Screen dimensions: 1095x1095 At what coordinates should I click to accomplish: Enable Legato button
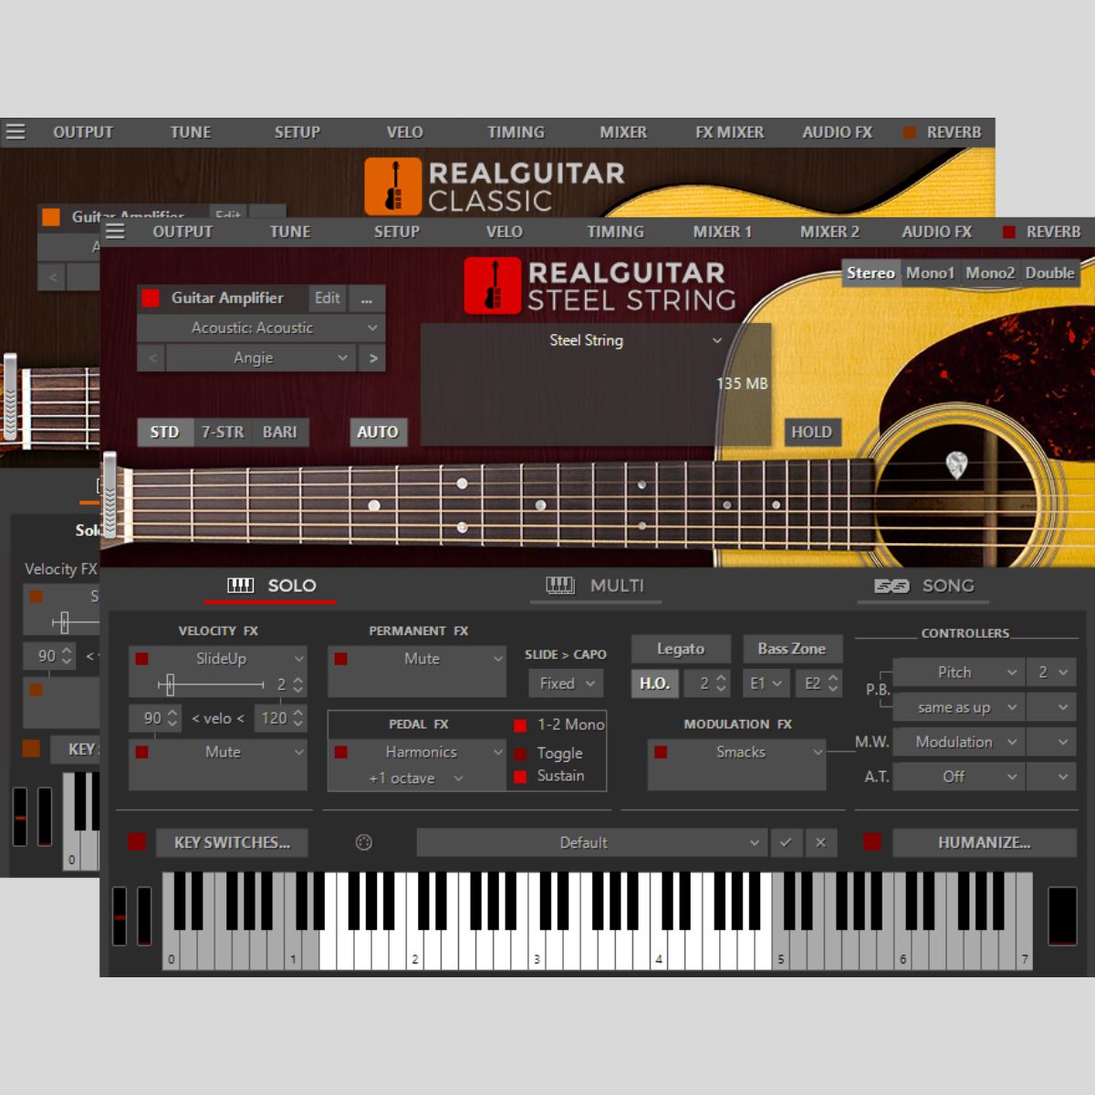[681, 649]
